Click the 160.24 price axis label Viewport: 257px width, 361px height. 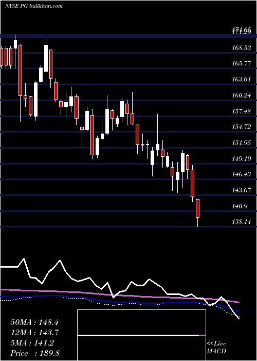pyautogui.click(x=242, y=95)
